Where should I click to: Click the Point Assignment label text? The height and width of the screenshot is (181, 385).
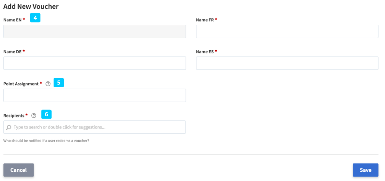coord(21,83)
